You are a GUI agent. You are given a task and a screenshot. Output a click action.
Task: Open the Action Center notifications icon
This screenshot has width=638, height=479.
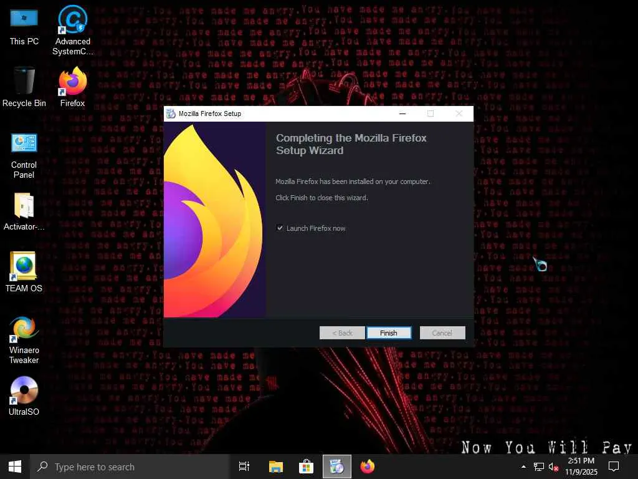(x=614, y=467)
